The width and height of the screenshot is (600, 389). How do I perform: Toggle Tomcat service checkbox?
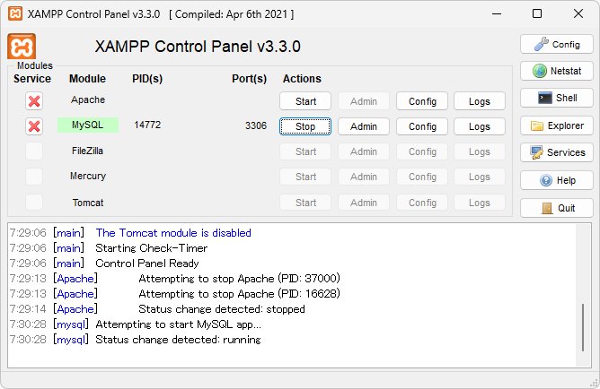click(x=34, y=203)
